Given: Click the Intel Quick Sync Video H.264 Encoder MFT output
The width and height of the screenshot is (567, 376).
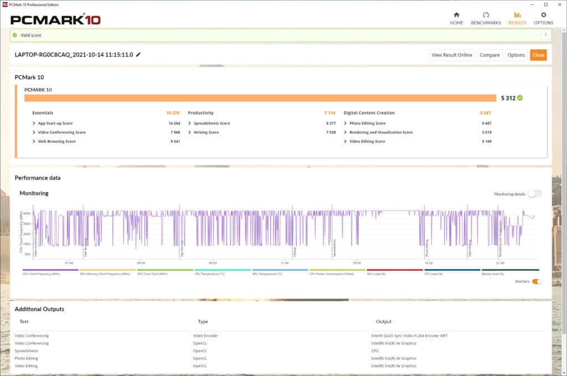Looking at the screenshot, I should click(409, 336).
